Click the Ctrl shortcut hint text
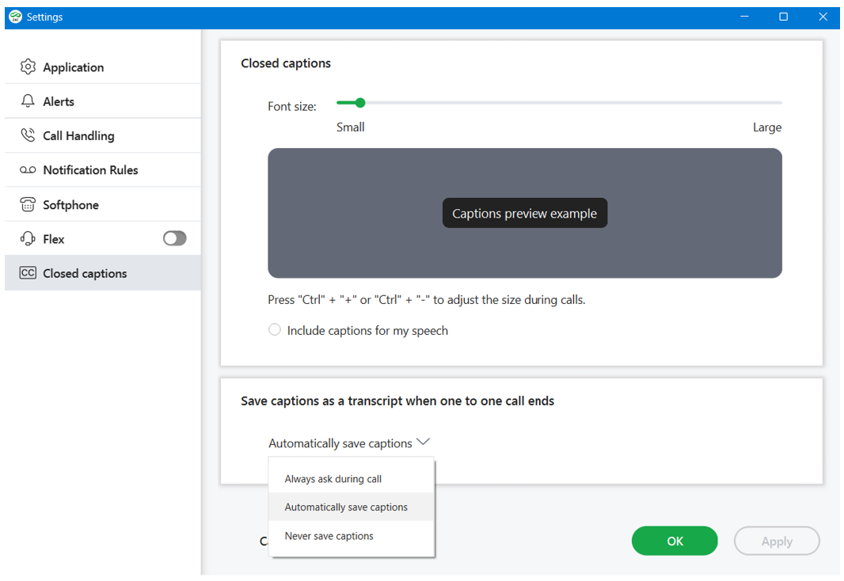Image resolution: width=844 pixels, height=581 pixels. 426,300
